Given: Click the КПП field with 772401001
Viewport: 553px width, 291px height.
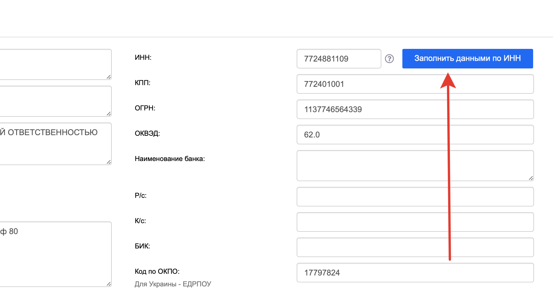Looking at the screenshot, I should [415, 84].
